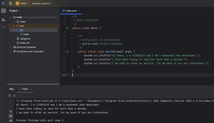Close the Hello run tab

click(x=31, y=89)
